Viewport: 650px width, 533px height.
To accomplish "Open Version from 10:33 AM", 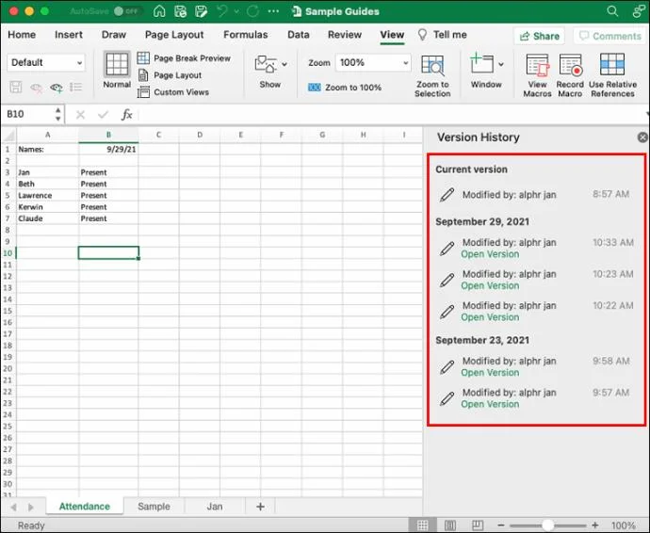I will pos(490,254).
